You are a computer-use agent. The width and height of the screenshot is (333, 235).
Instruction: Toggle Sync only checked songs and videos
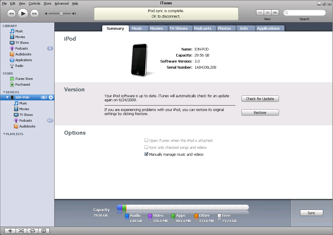point(146,147)
